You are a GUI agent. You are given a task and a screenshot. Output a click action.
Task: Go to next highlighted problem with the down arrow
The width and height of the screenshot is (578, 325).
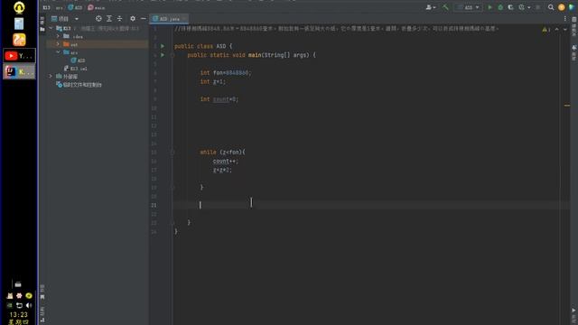coord(565,29)
